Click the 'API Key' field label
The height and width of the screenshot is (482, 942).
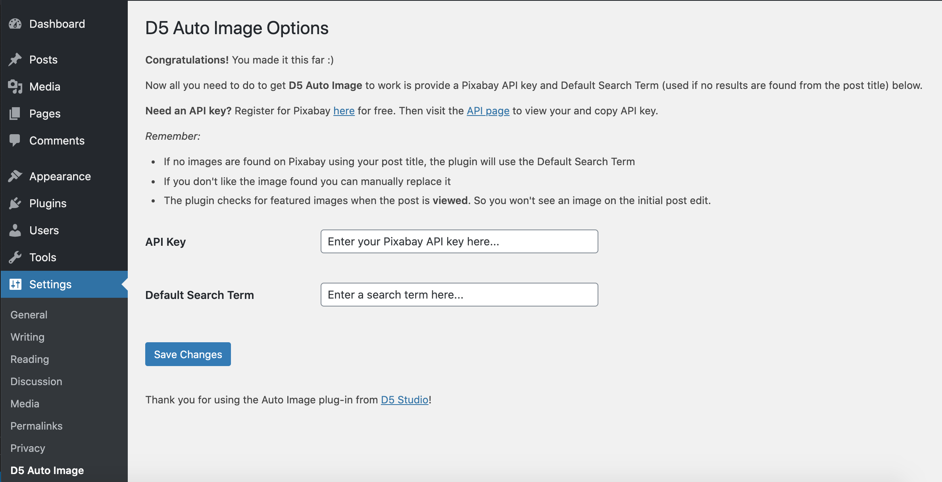click(165, 242)
